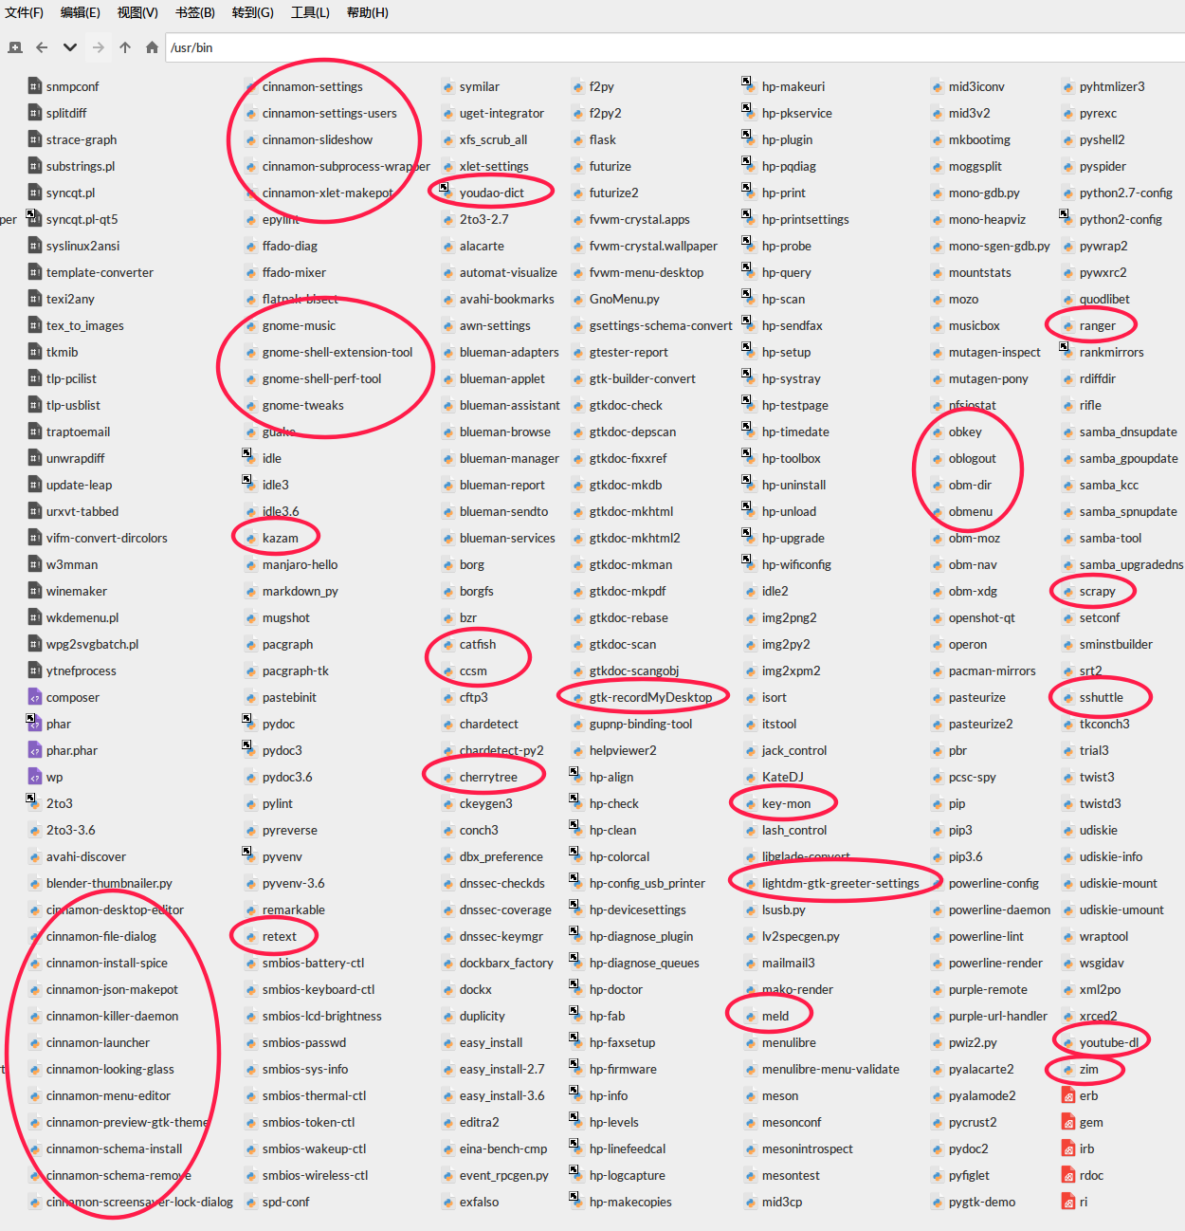The image size is (1185, 1231).
Task: Select the file named duplicity
Action: pos(482,1016)
